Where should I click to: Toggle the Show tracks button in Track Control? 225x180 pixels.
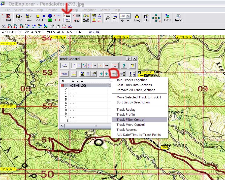pos(65,66)
